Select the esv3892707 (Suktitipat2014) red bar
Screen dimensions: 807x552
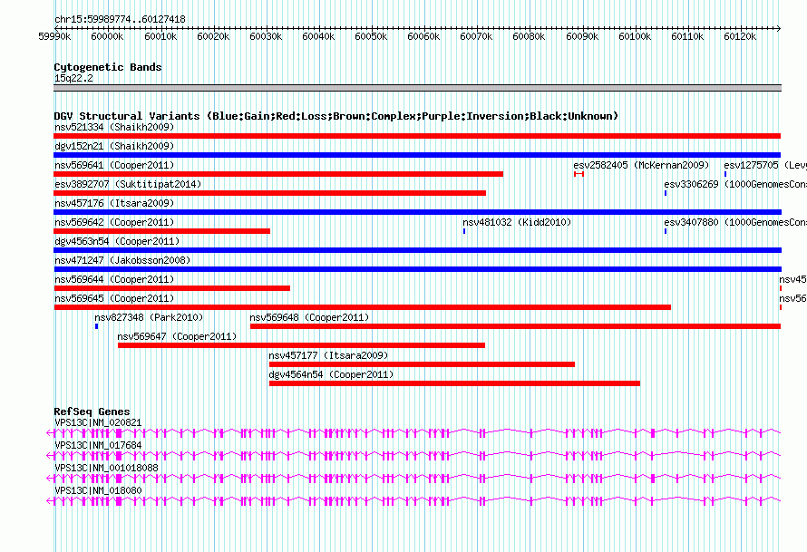(269, 193)
